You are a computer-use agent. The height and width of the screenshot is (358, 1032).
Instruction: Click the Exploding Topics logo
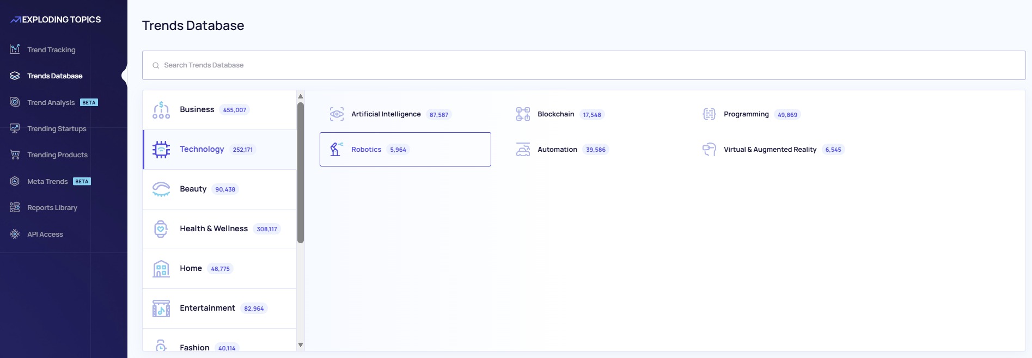coord(56,20)
